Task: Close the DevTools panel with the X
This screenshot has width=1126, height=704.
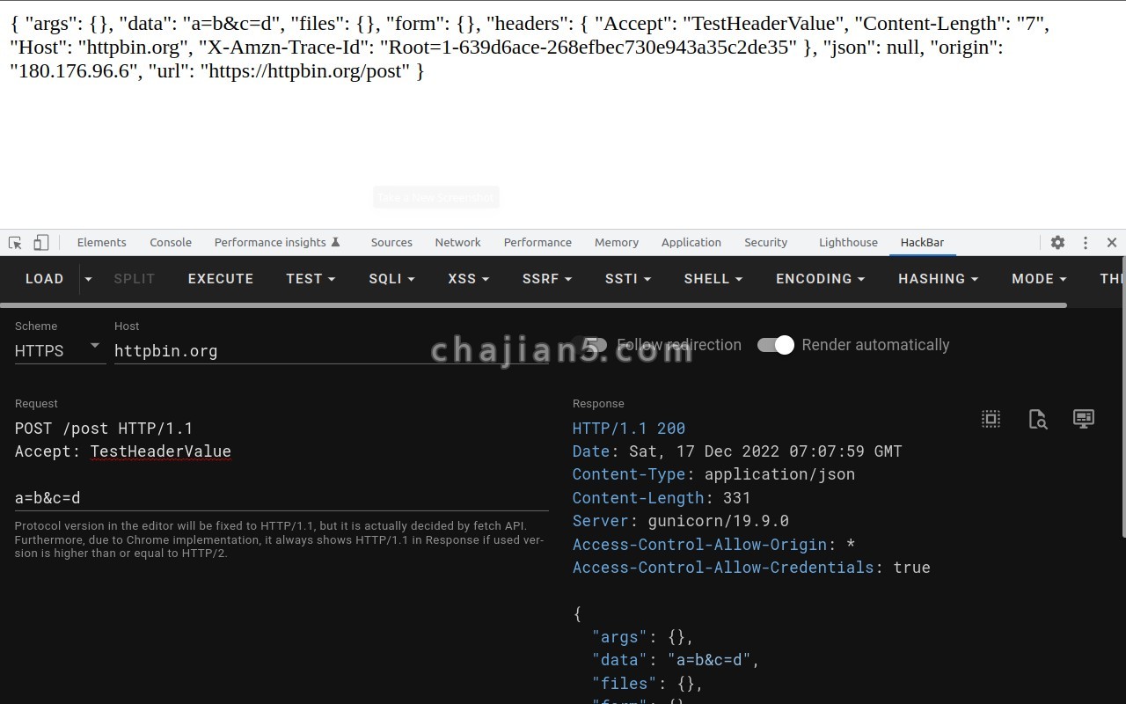Action: [1112, 243]
